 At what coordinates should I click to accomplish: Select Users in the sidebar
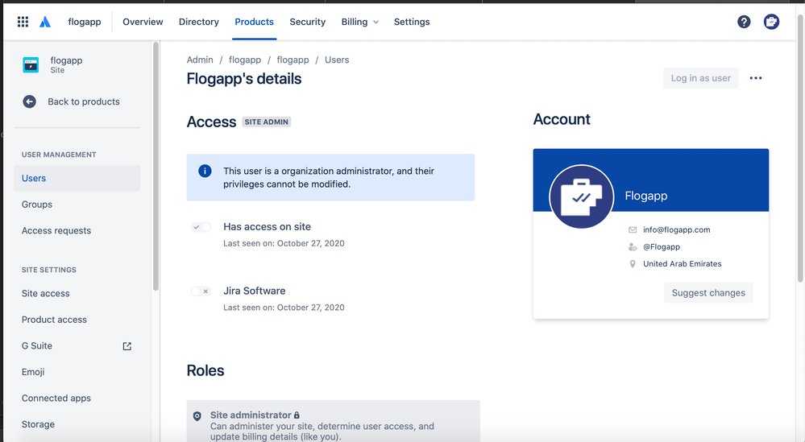click(x=77, y=178)
